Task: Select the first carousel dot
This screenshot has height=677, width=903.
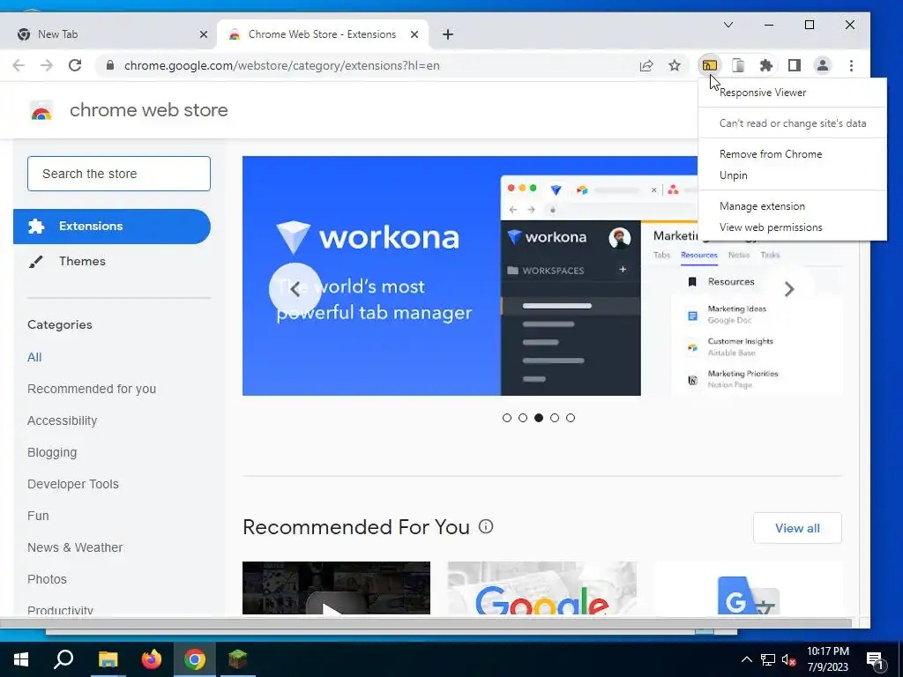Action: click(x=507, y=418)
